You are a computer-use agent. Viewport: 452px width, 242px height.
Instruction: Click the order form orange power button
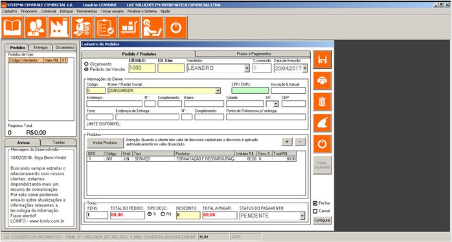322,144
